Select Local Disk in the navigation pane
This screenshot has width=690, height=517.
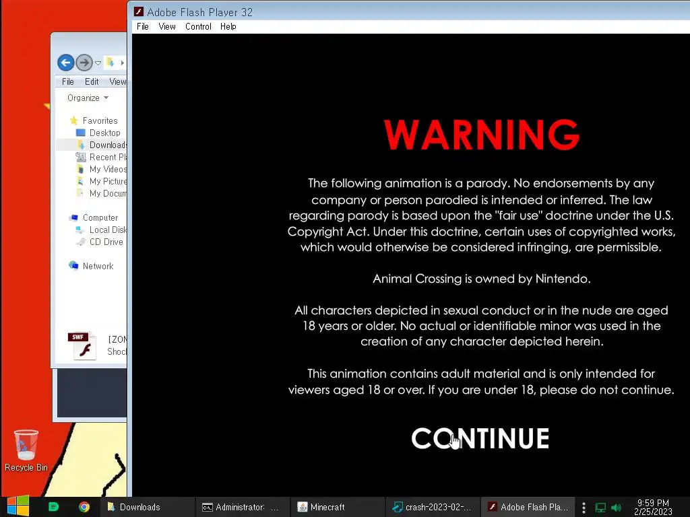click(108, 230)
